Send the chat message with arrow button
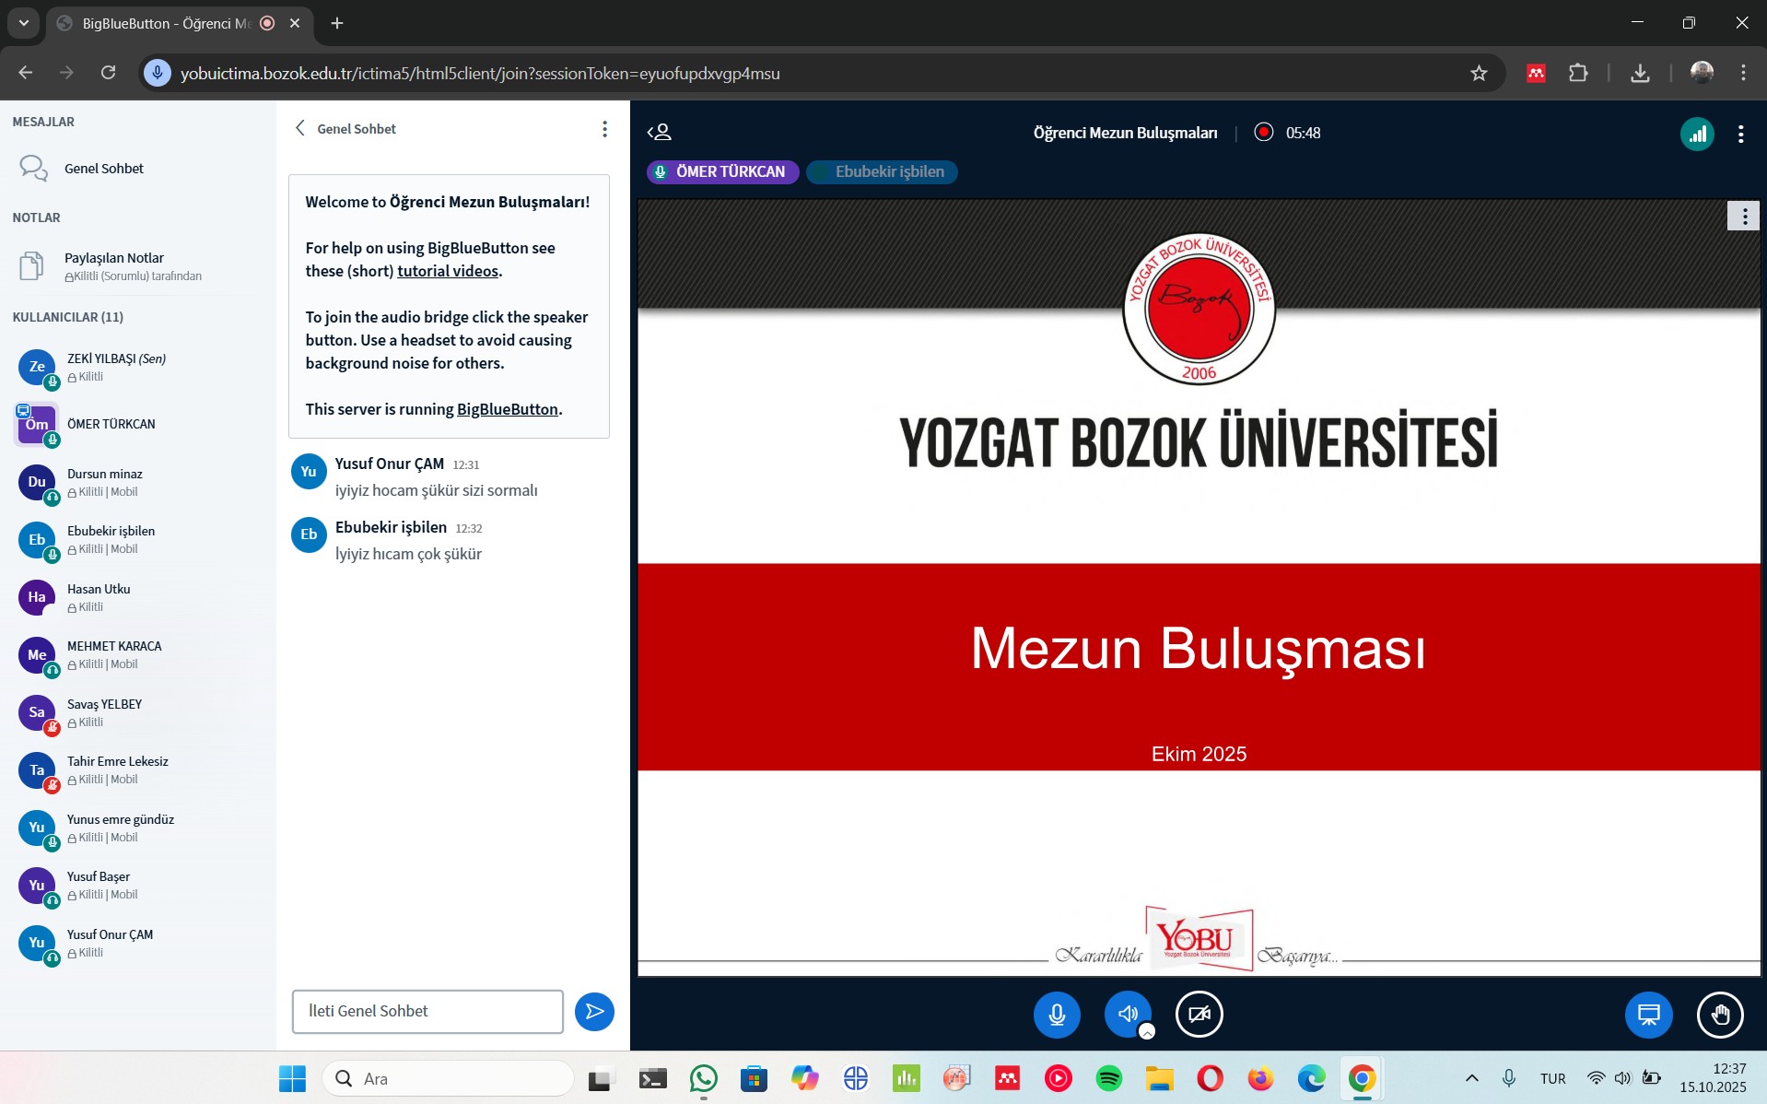The image size is (1767, 1104). [x=594, y=1012]
